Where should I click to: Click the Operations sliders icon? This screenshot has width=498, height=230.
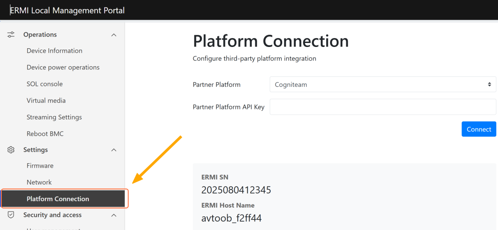coord(11,35)
